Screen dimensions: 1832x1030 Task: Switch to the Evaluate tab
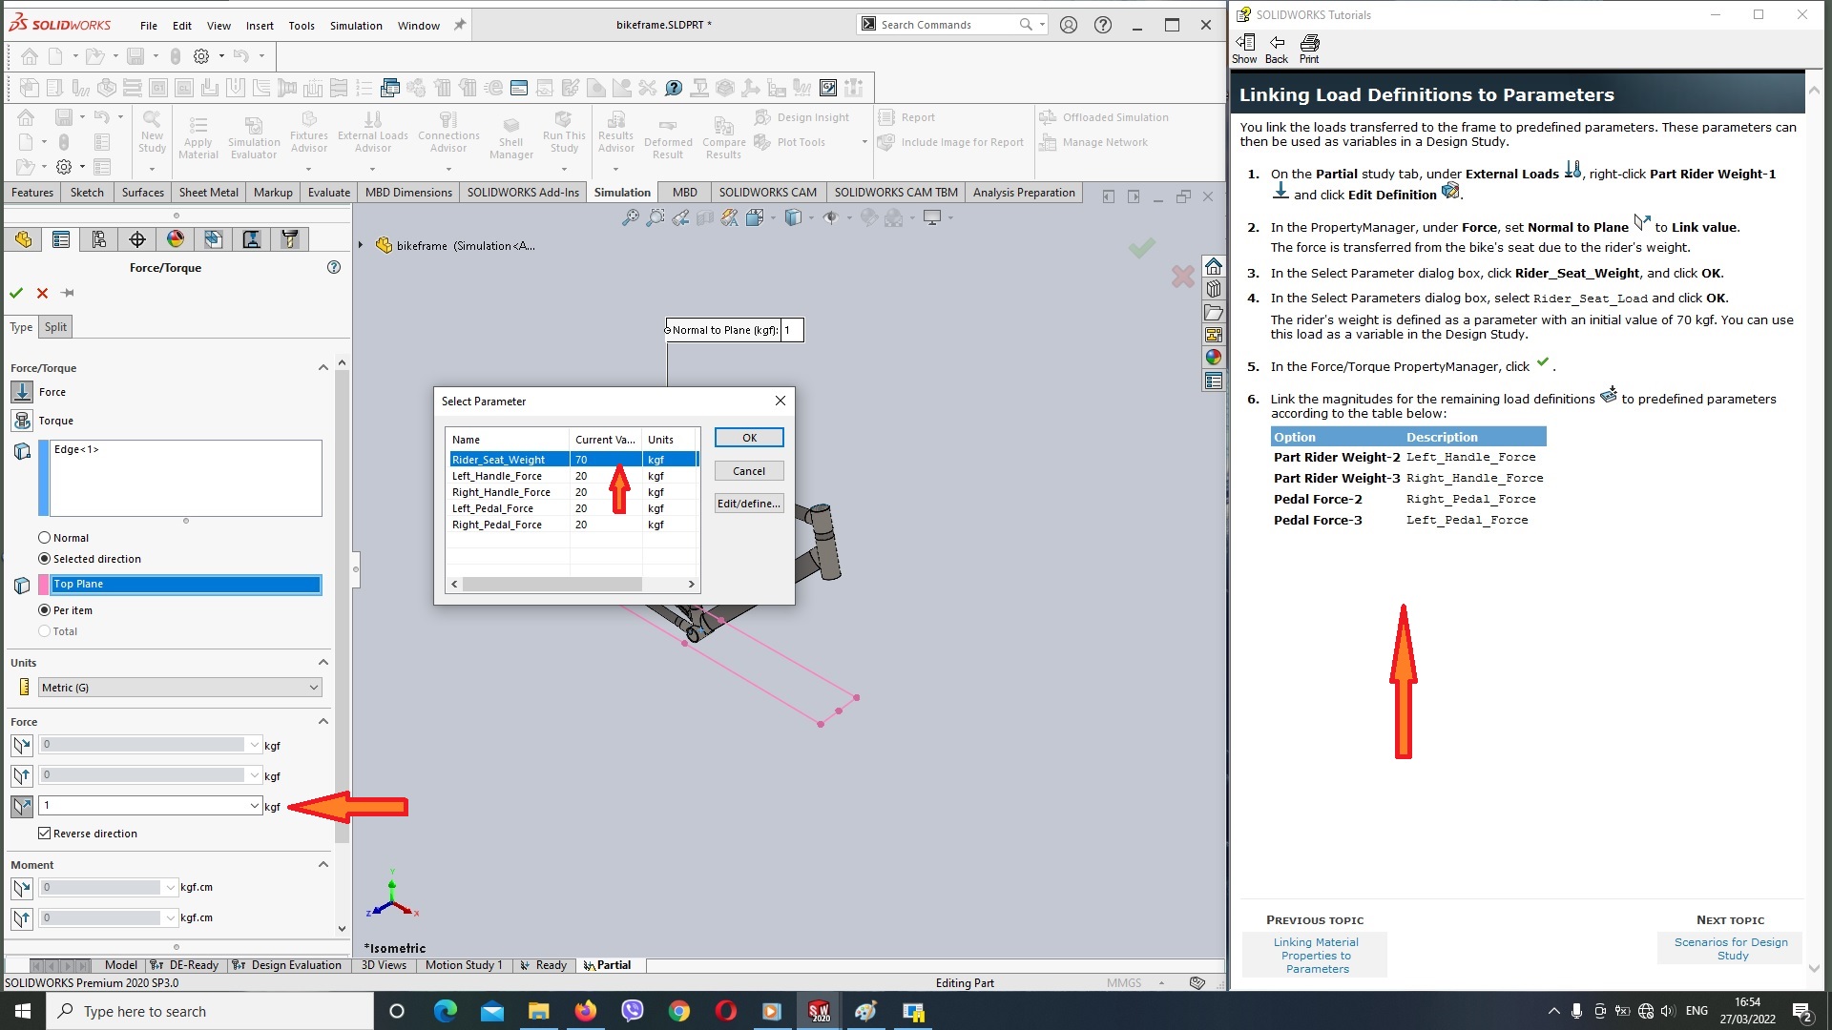pyautogui.click(x=329, y=192)
